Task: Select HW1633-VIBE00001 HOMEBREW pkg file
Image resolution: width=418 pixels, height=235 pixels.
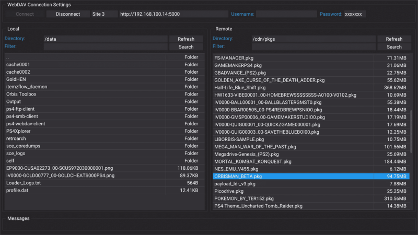Action: point(311,95)
